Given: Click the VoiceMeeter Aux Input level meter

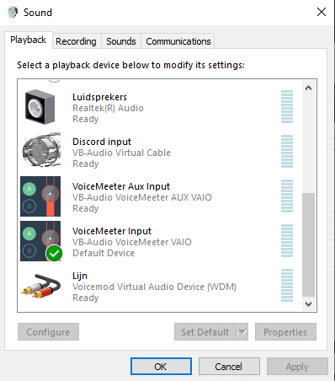Looking at the screenshot, I should 287,196.
